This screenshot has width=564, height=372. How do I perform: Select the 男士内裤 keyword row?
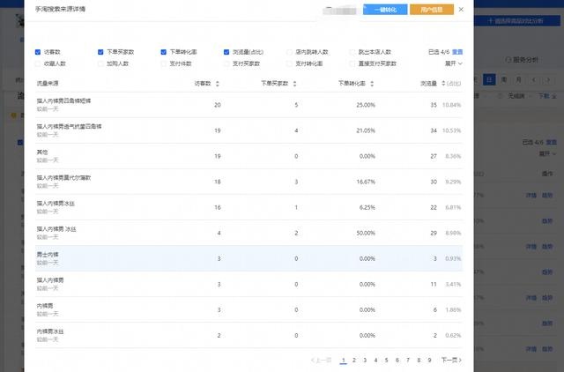tap(249, 258)
